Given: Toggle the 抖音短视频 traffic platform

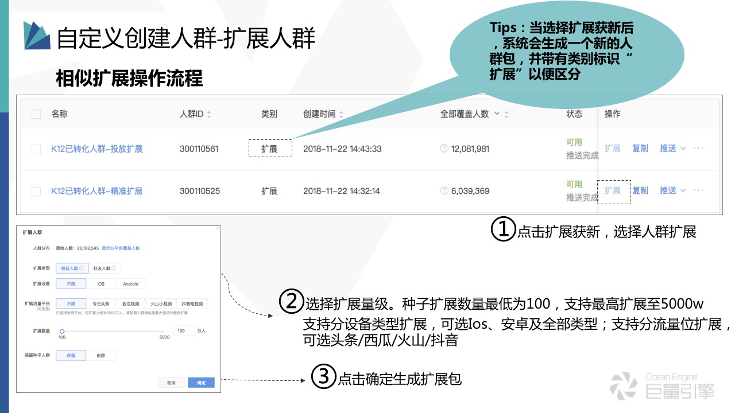Looking at the screenshot, I should [x=192, y=303].
